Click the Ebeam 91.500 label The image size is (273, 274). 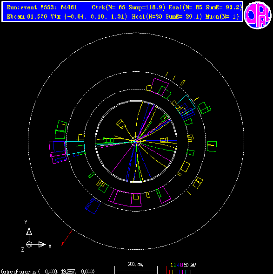(x=27, y=17)
